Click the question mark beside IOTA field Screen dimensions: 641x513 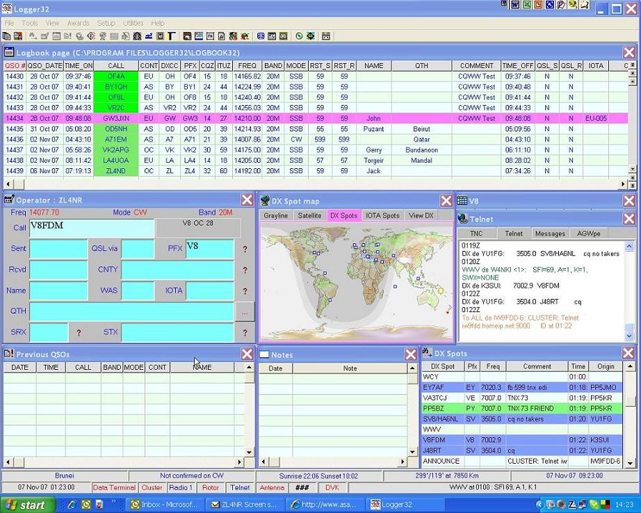click(245, 291)
